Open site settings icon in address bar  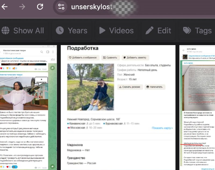(61, 6)
